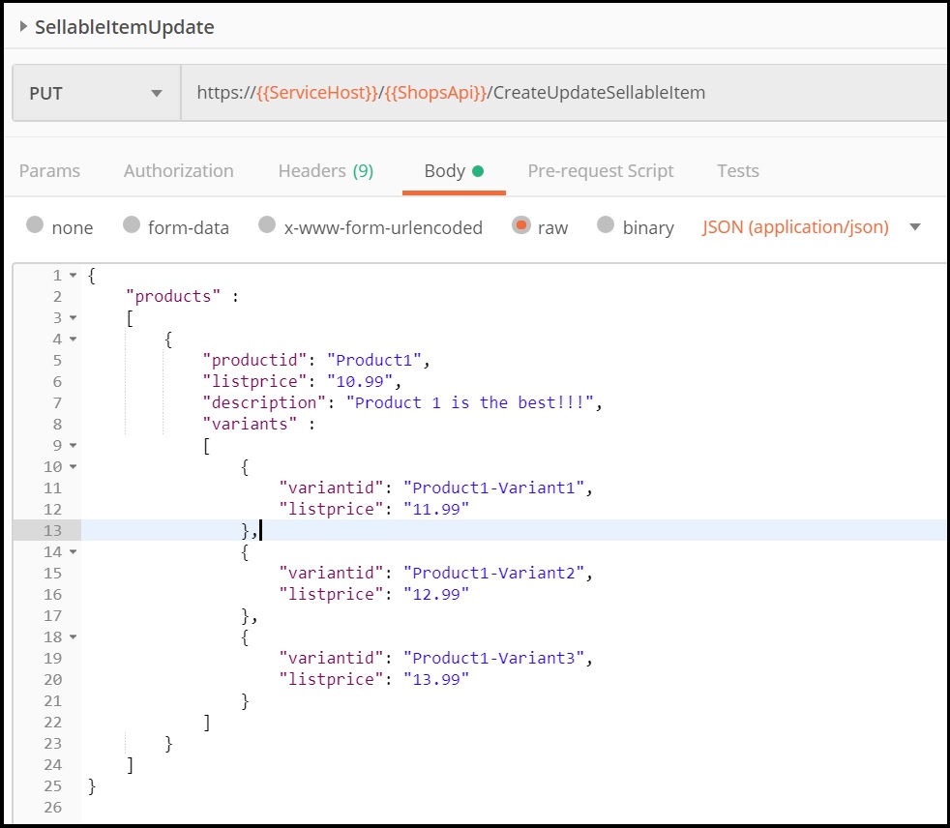Open the Tests tab
Image resolution: width=950 pixels, height=828 pixels.
click(738, 171)
